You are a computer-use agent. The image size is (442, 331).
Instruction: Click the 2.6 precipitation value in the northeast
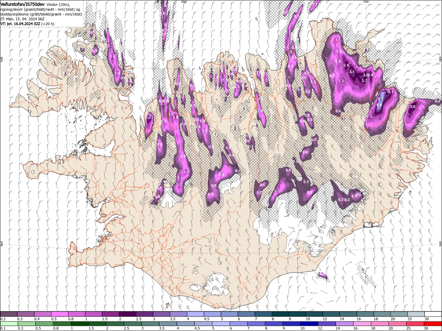pos(347,65)
